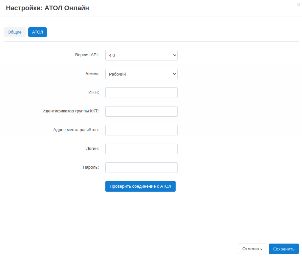Click into the Пароль input field
The width and height of the screenshot is (302, 260).
(141, 168)
